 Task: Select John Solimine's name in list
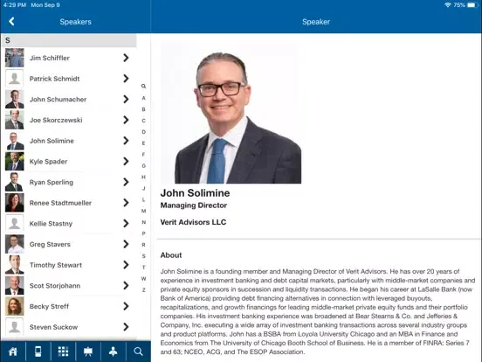click(x=52, y=141)
